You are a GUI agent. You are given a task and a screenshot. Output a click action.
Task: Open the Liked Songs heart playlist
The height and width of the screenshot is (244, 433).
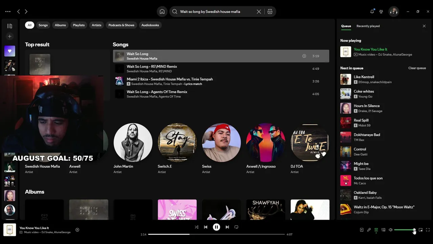pyautogui.click(x=9, y=51)
